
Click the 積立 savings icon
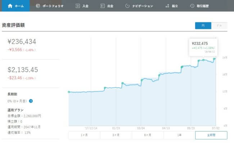tap(167, 6)
